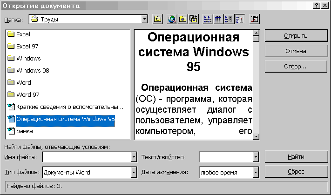Click inside the Текст/свойство input field
Image resolution: width=331 pixels, height=195 pixels.
click(x=226, y=157)
